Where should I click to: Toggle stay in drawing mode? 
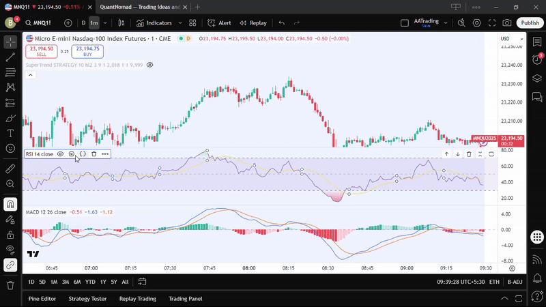(x=10, y=219)
